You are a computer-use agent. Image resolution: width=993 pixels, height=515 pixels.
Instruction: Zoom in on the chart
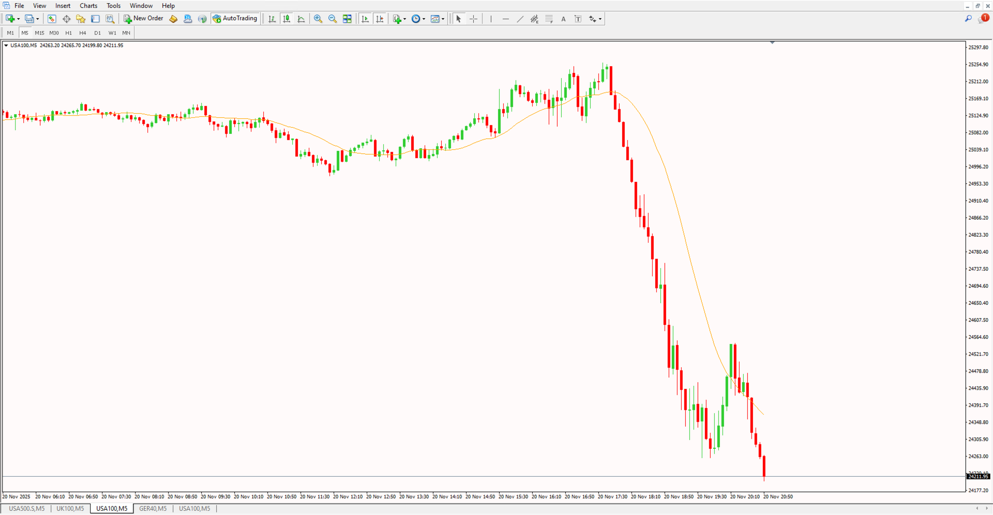click(318, 19)
